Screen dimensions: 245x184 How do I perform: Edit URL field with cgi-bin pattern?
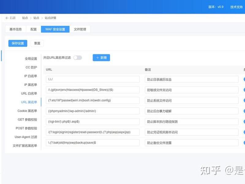(x=93, y=121)
